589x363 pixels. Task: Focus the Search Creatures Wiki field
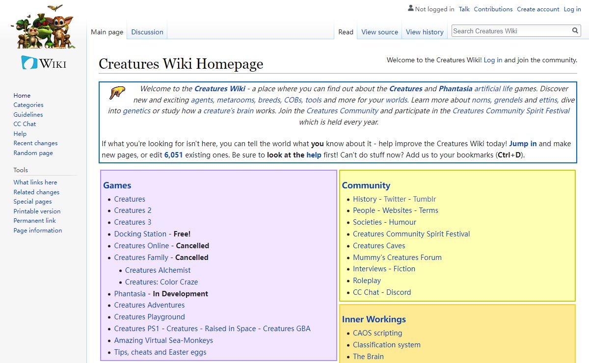tap(511, 31)
